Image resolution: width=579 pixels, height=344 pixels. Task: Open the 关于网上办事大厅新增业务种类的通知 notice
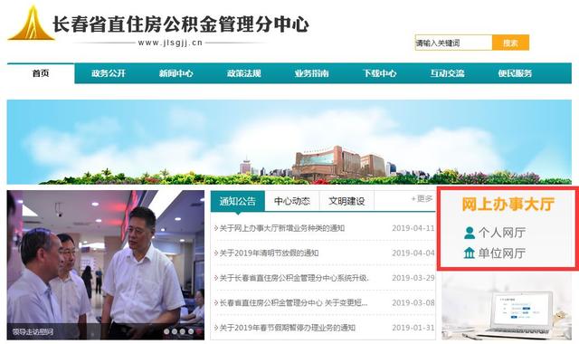click(281, 228)
